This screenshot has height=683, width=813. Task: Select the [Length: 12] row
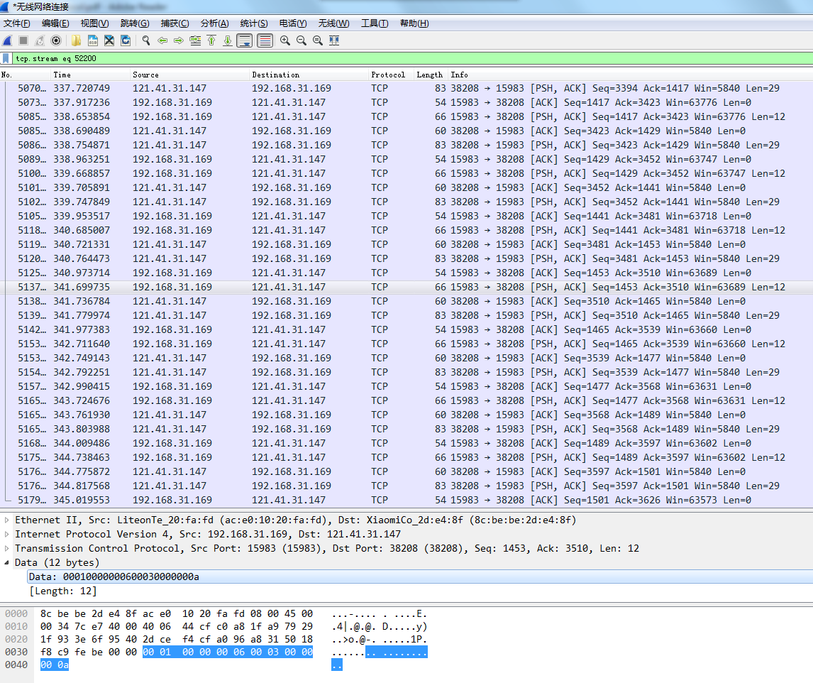(x=62, y=591)
